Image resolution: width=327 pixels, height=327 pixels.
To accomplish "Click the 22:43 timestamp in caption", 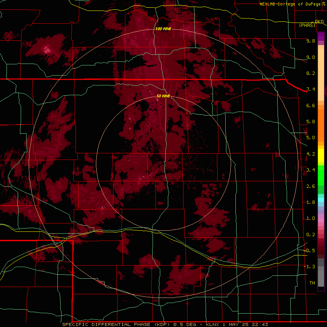I will click(x=260, y=324).
